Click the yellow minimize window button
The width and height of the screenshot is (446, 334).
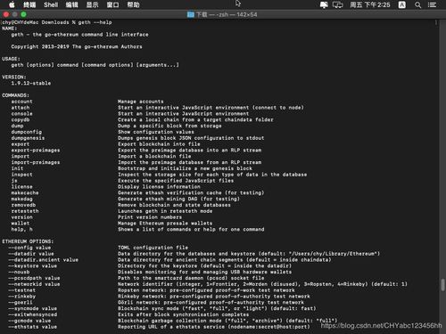(14, 14)
